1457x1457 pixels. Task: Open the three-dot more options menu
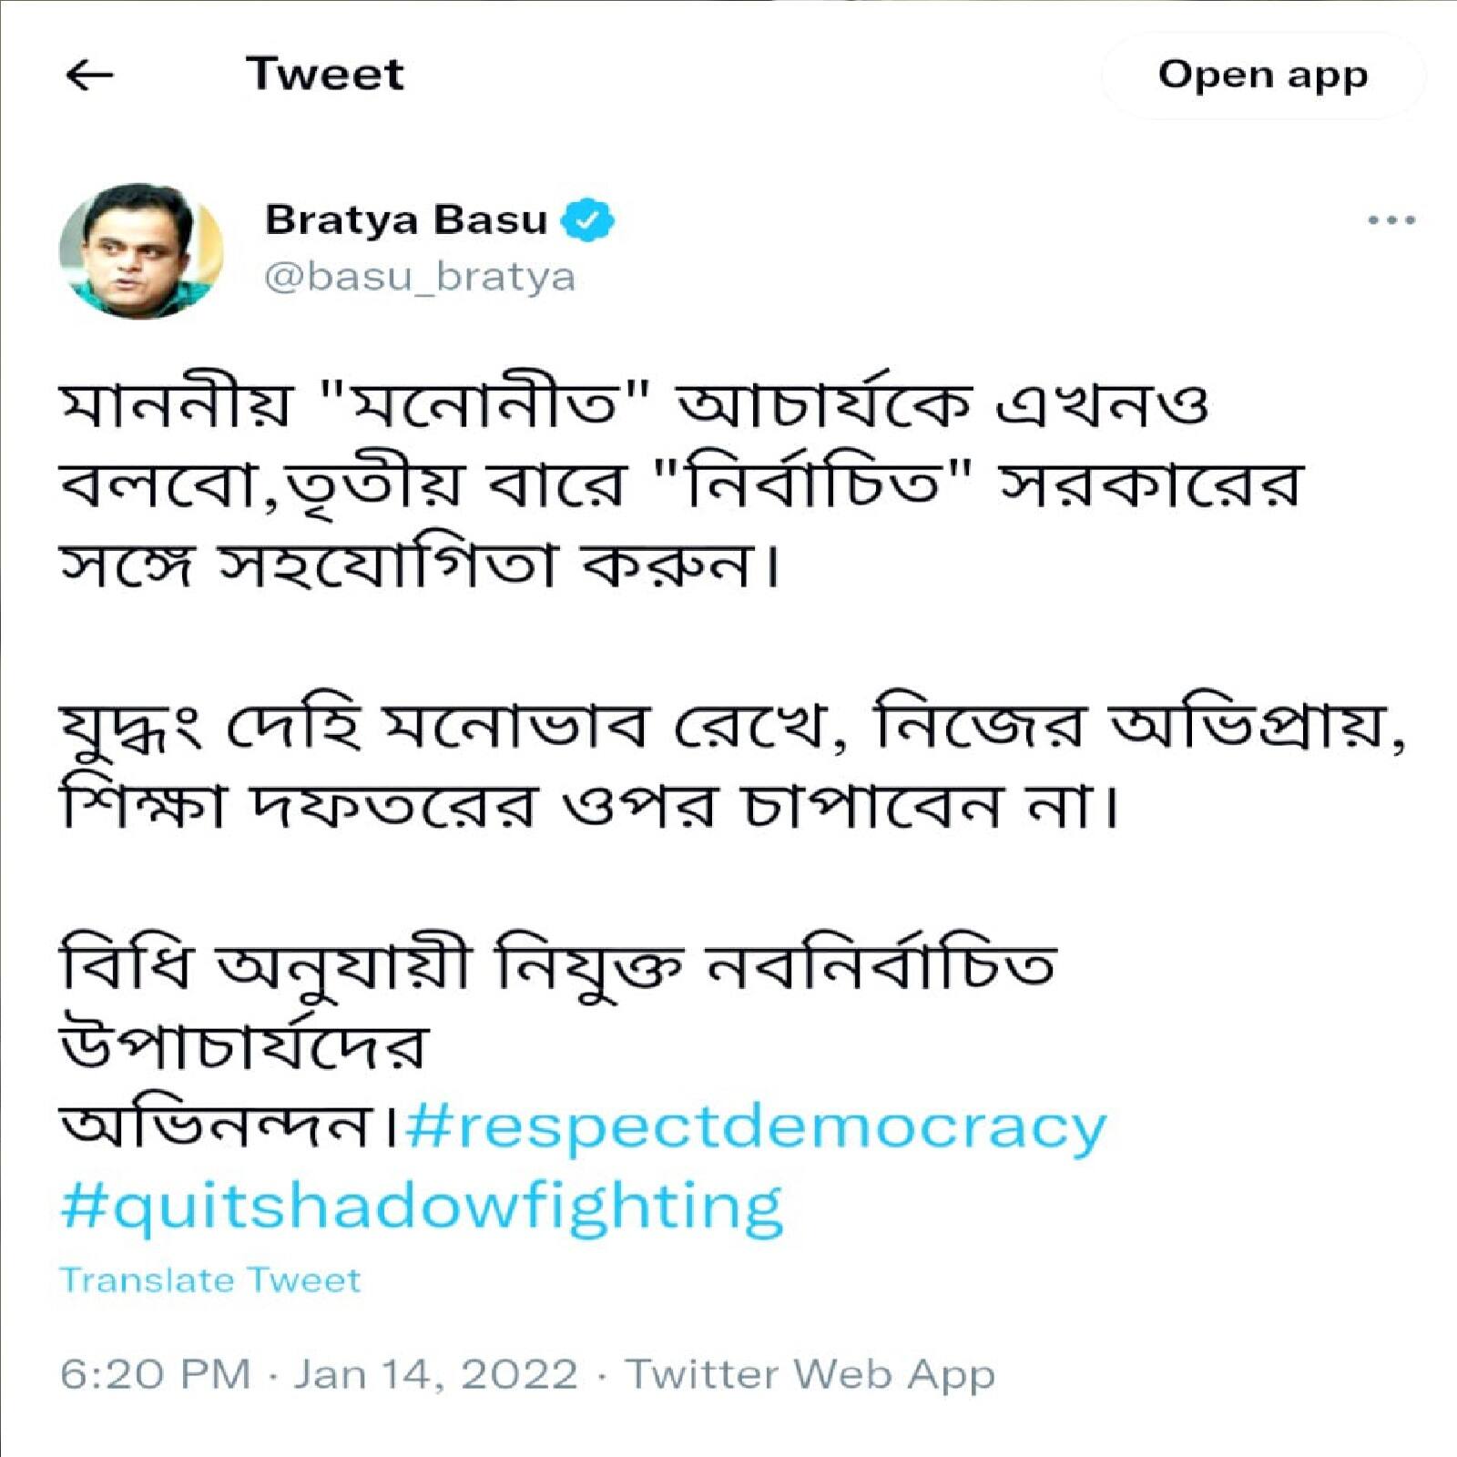[1391, 219]
